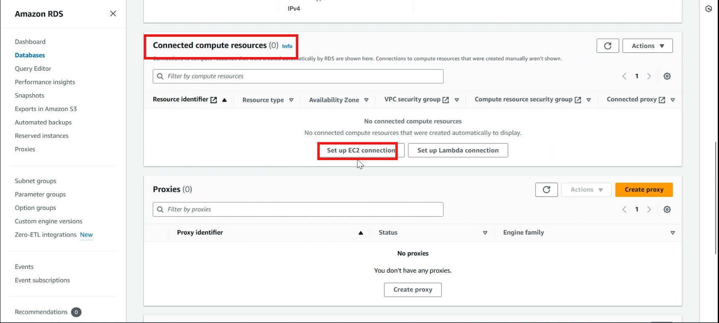Open Event subscriptions page
Viewport: 719px width, 323px height.
(x=42, y=280)
